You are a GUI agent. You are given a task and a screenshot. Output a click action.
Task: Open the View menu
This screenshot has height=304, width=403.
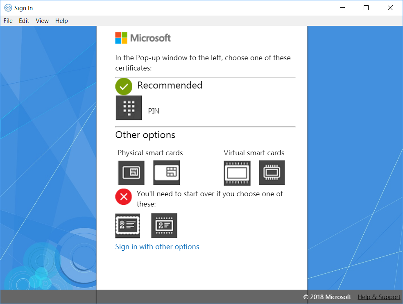click(42, 21)
